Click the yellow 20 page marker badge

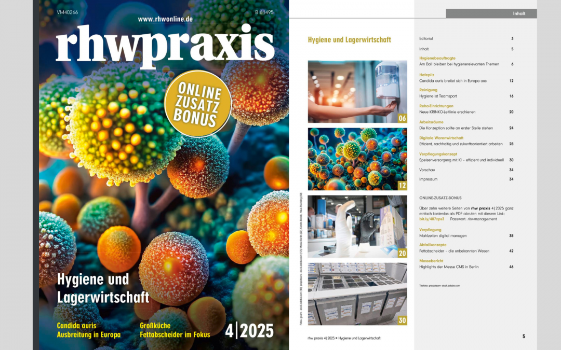coord(402,254)
